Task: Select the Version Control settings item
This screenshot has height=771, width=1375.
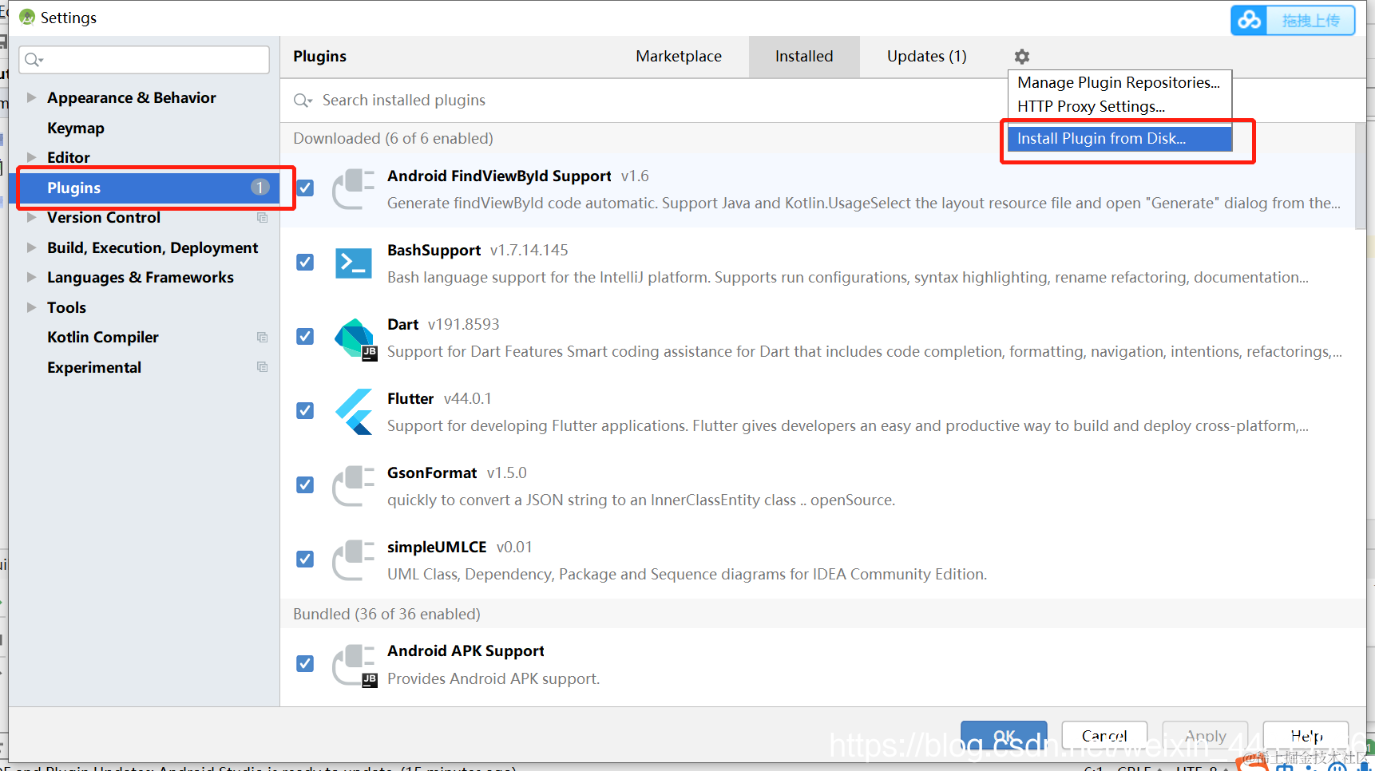Action: pos(104,217)
